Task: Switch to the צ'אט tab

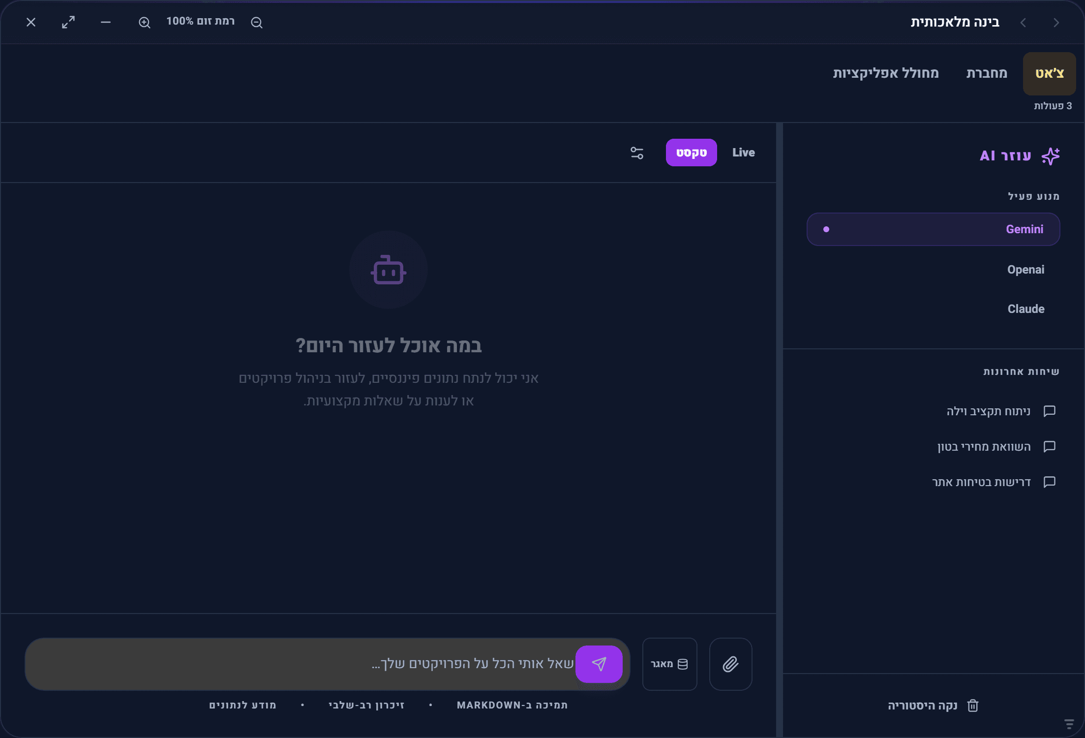Action: [1050, 74]
